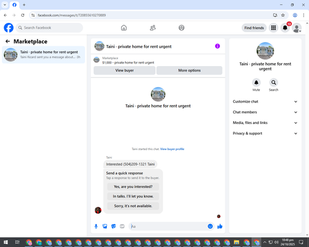This screenshot has width=309, height=247.
Task: Click the Find friends button
Action: pyautogui.click(x=254, y=28)
